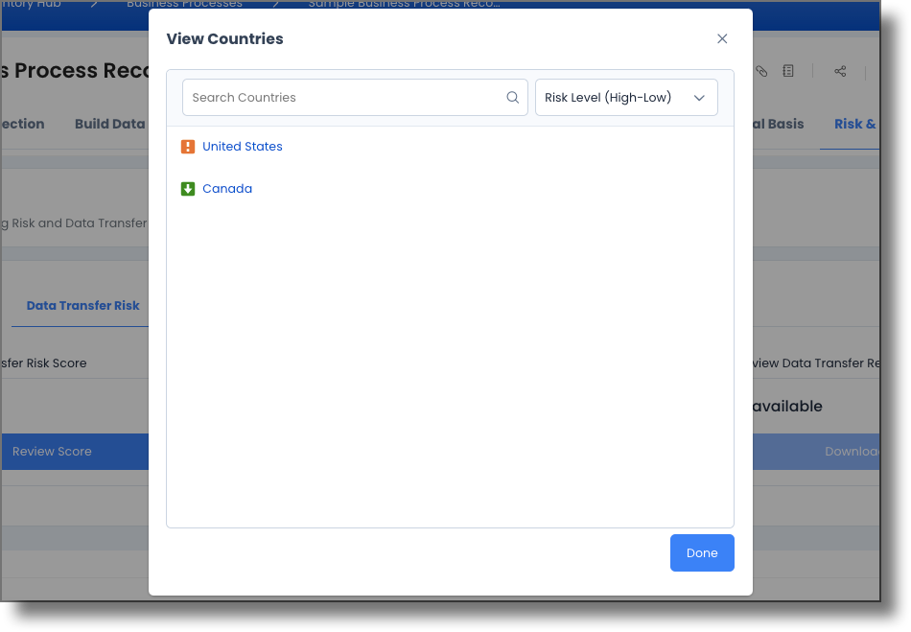This screenshot has height=632, width=911.
Task: Select the Build Data tab
Action: [x=110, y=124]
